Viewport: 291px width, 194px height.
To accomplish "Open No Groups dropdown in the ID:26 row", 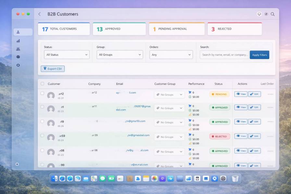I will 170,123.
